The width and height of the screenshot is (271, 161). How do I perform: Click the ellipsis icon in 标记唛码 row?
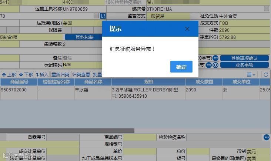[209, 65]
